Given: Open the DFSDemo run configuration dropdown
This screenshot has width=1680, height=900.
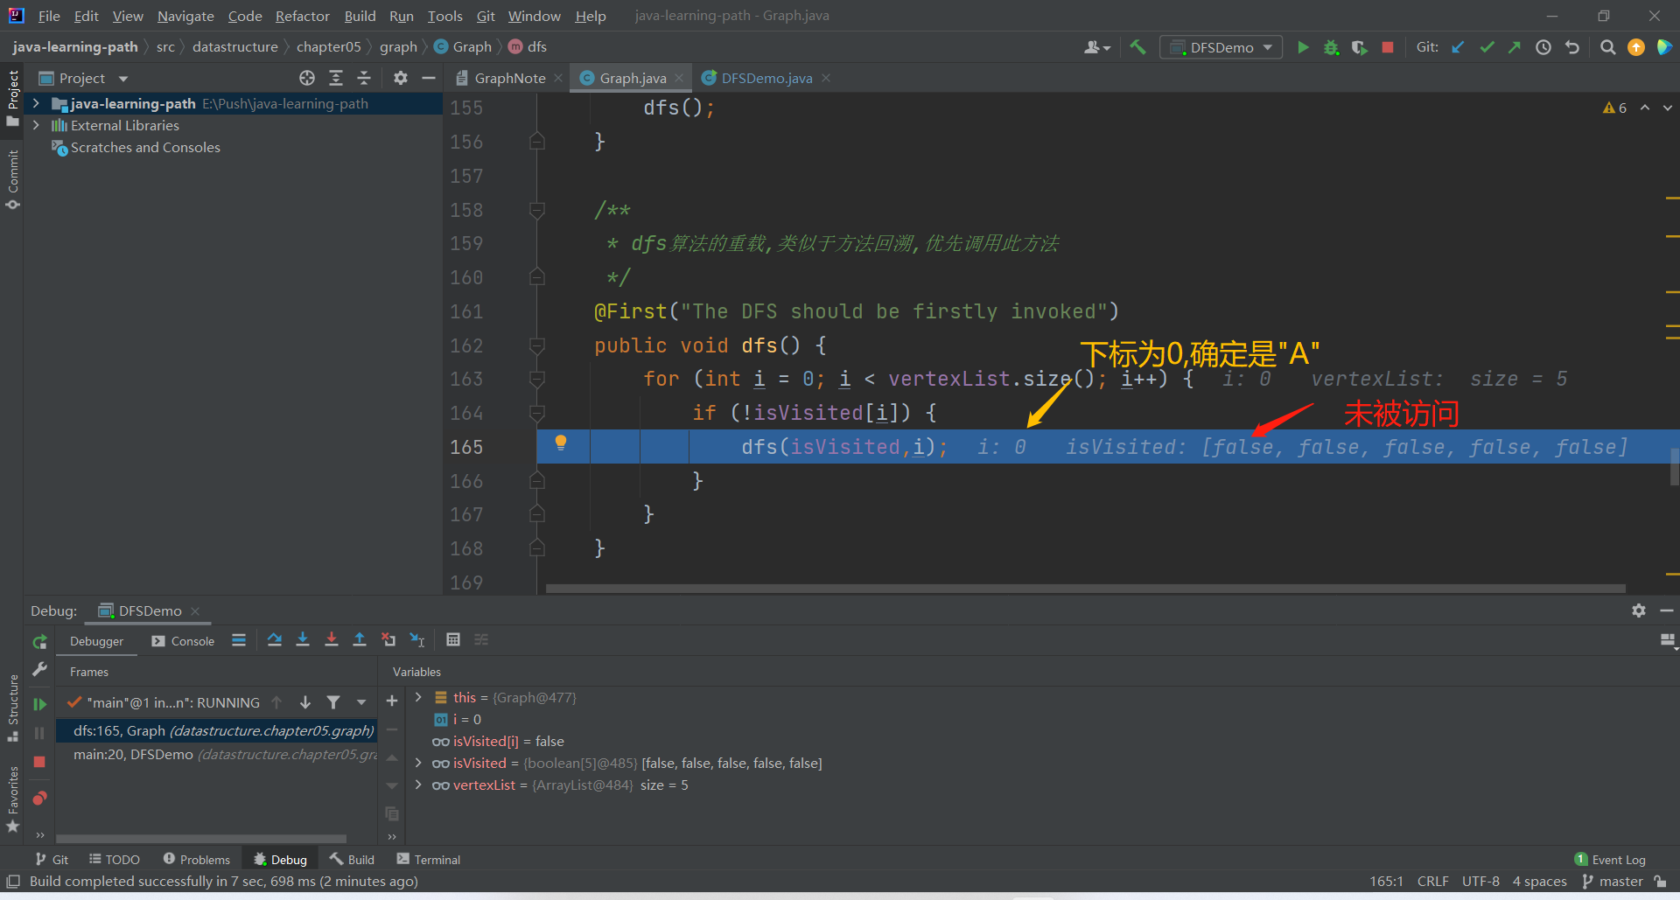Looking at the screenshot, I should 1221,47.
